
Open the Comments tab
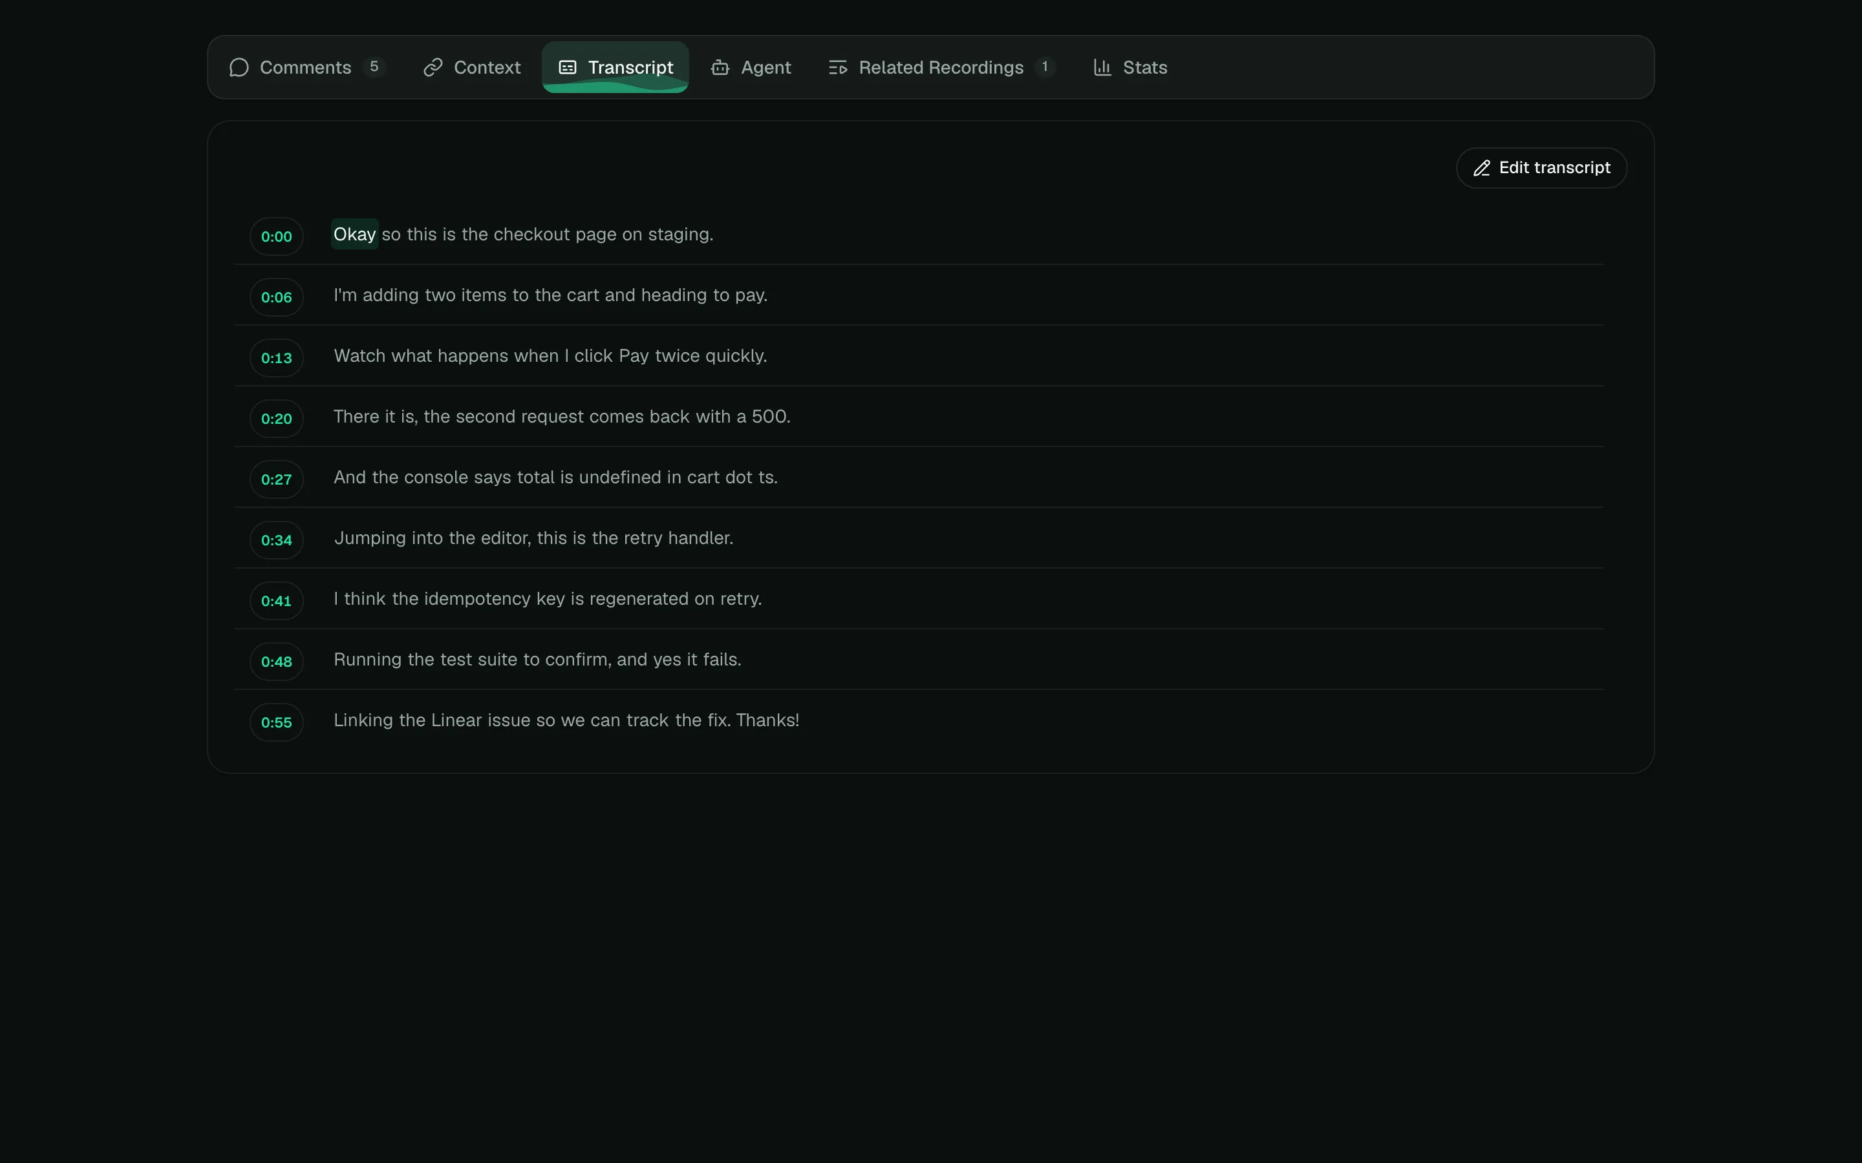pos(307,67)
